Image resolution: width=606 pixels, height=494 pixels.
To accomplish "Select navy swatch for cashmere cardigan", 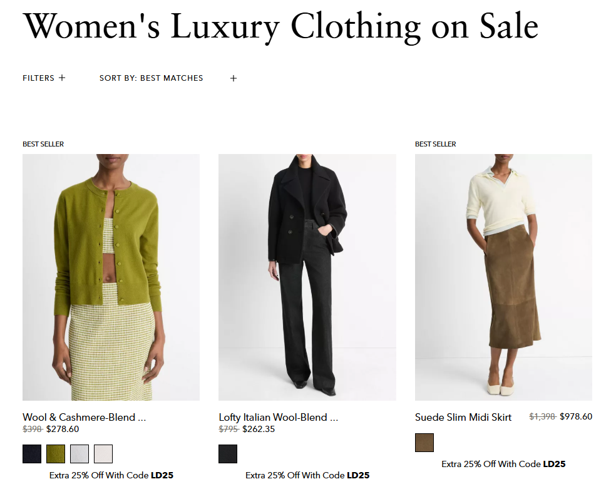I will coord(32,454).
